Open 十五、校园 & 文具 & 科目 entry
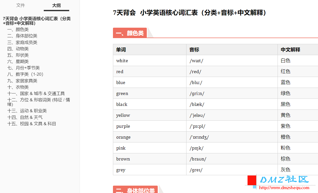Image resolution: width=318 pixels, height=193 pixels. tap(32, 124)
